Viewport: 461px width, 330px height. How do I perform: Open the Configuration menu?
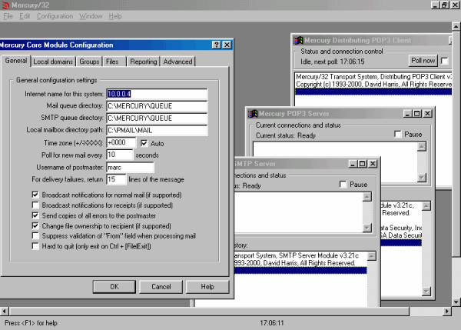(x=55, y=15)
